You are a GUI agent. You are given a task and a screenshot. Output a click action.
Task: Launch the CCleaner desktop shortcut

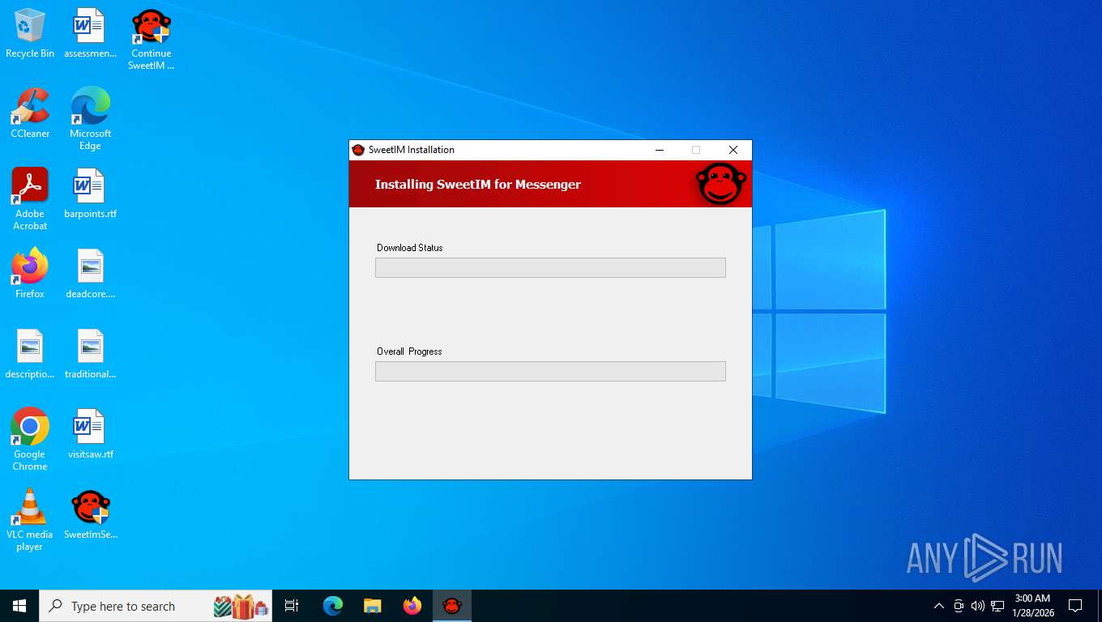click(30, 113)
